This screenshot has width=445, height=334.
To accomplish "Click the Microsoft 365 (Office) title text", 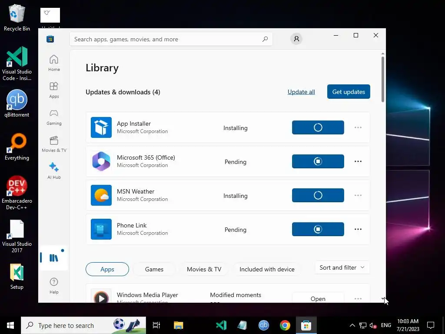I will point(146,157).
